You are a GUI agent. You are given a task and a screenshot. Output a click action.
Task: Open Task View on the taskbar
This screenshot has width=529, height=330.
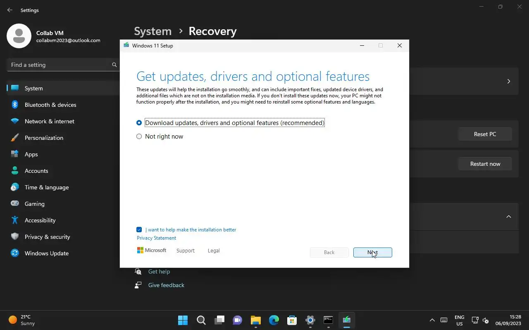pyautogui.click(x=219, y=320)
